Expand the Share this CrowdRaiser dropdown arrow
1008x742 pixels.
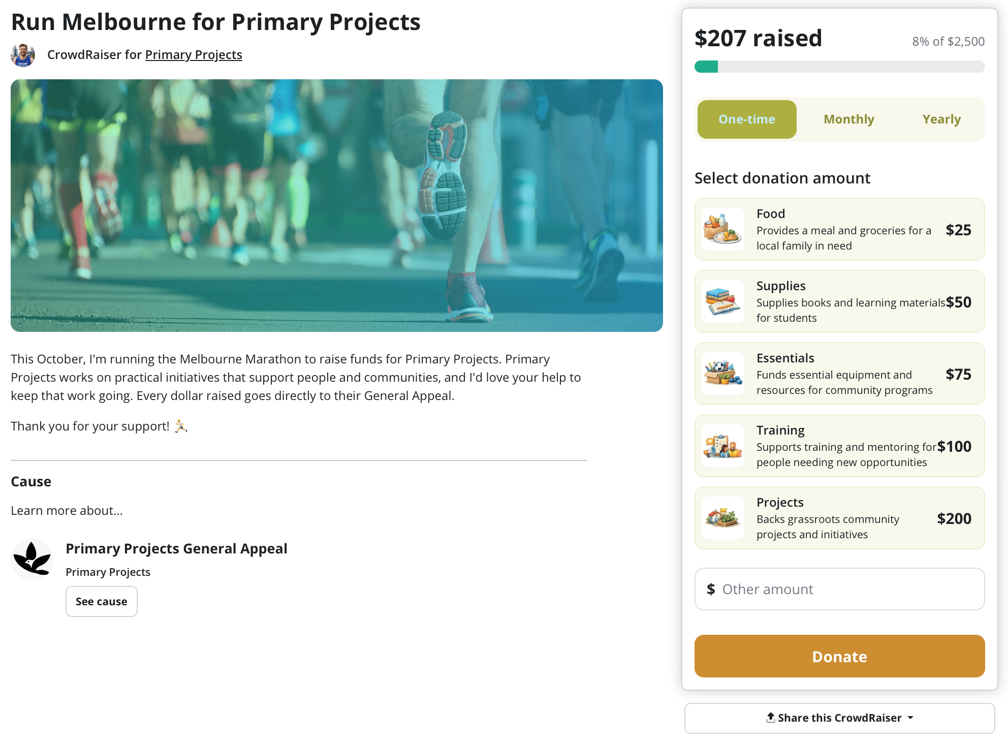click(x=910, y=718)
